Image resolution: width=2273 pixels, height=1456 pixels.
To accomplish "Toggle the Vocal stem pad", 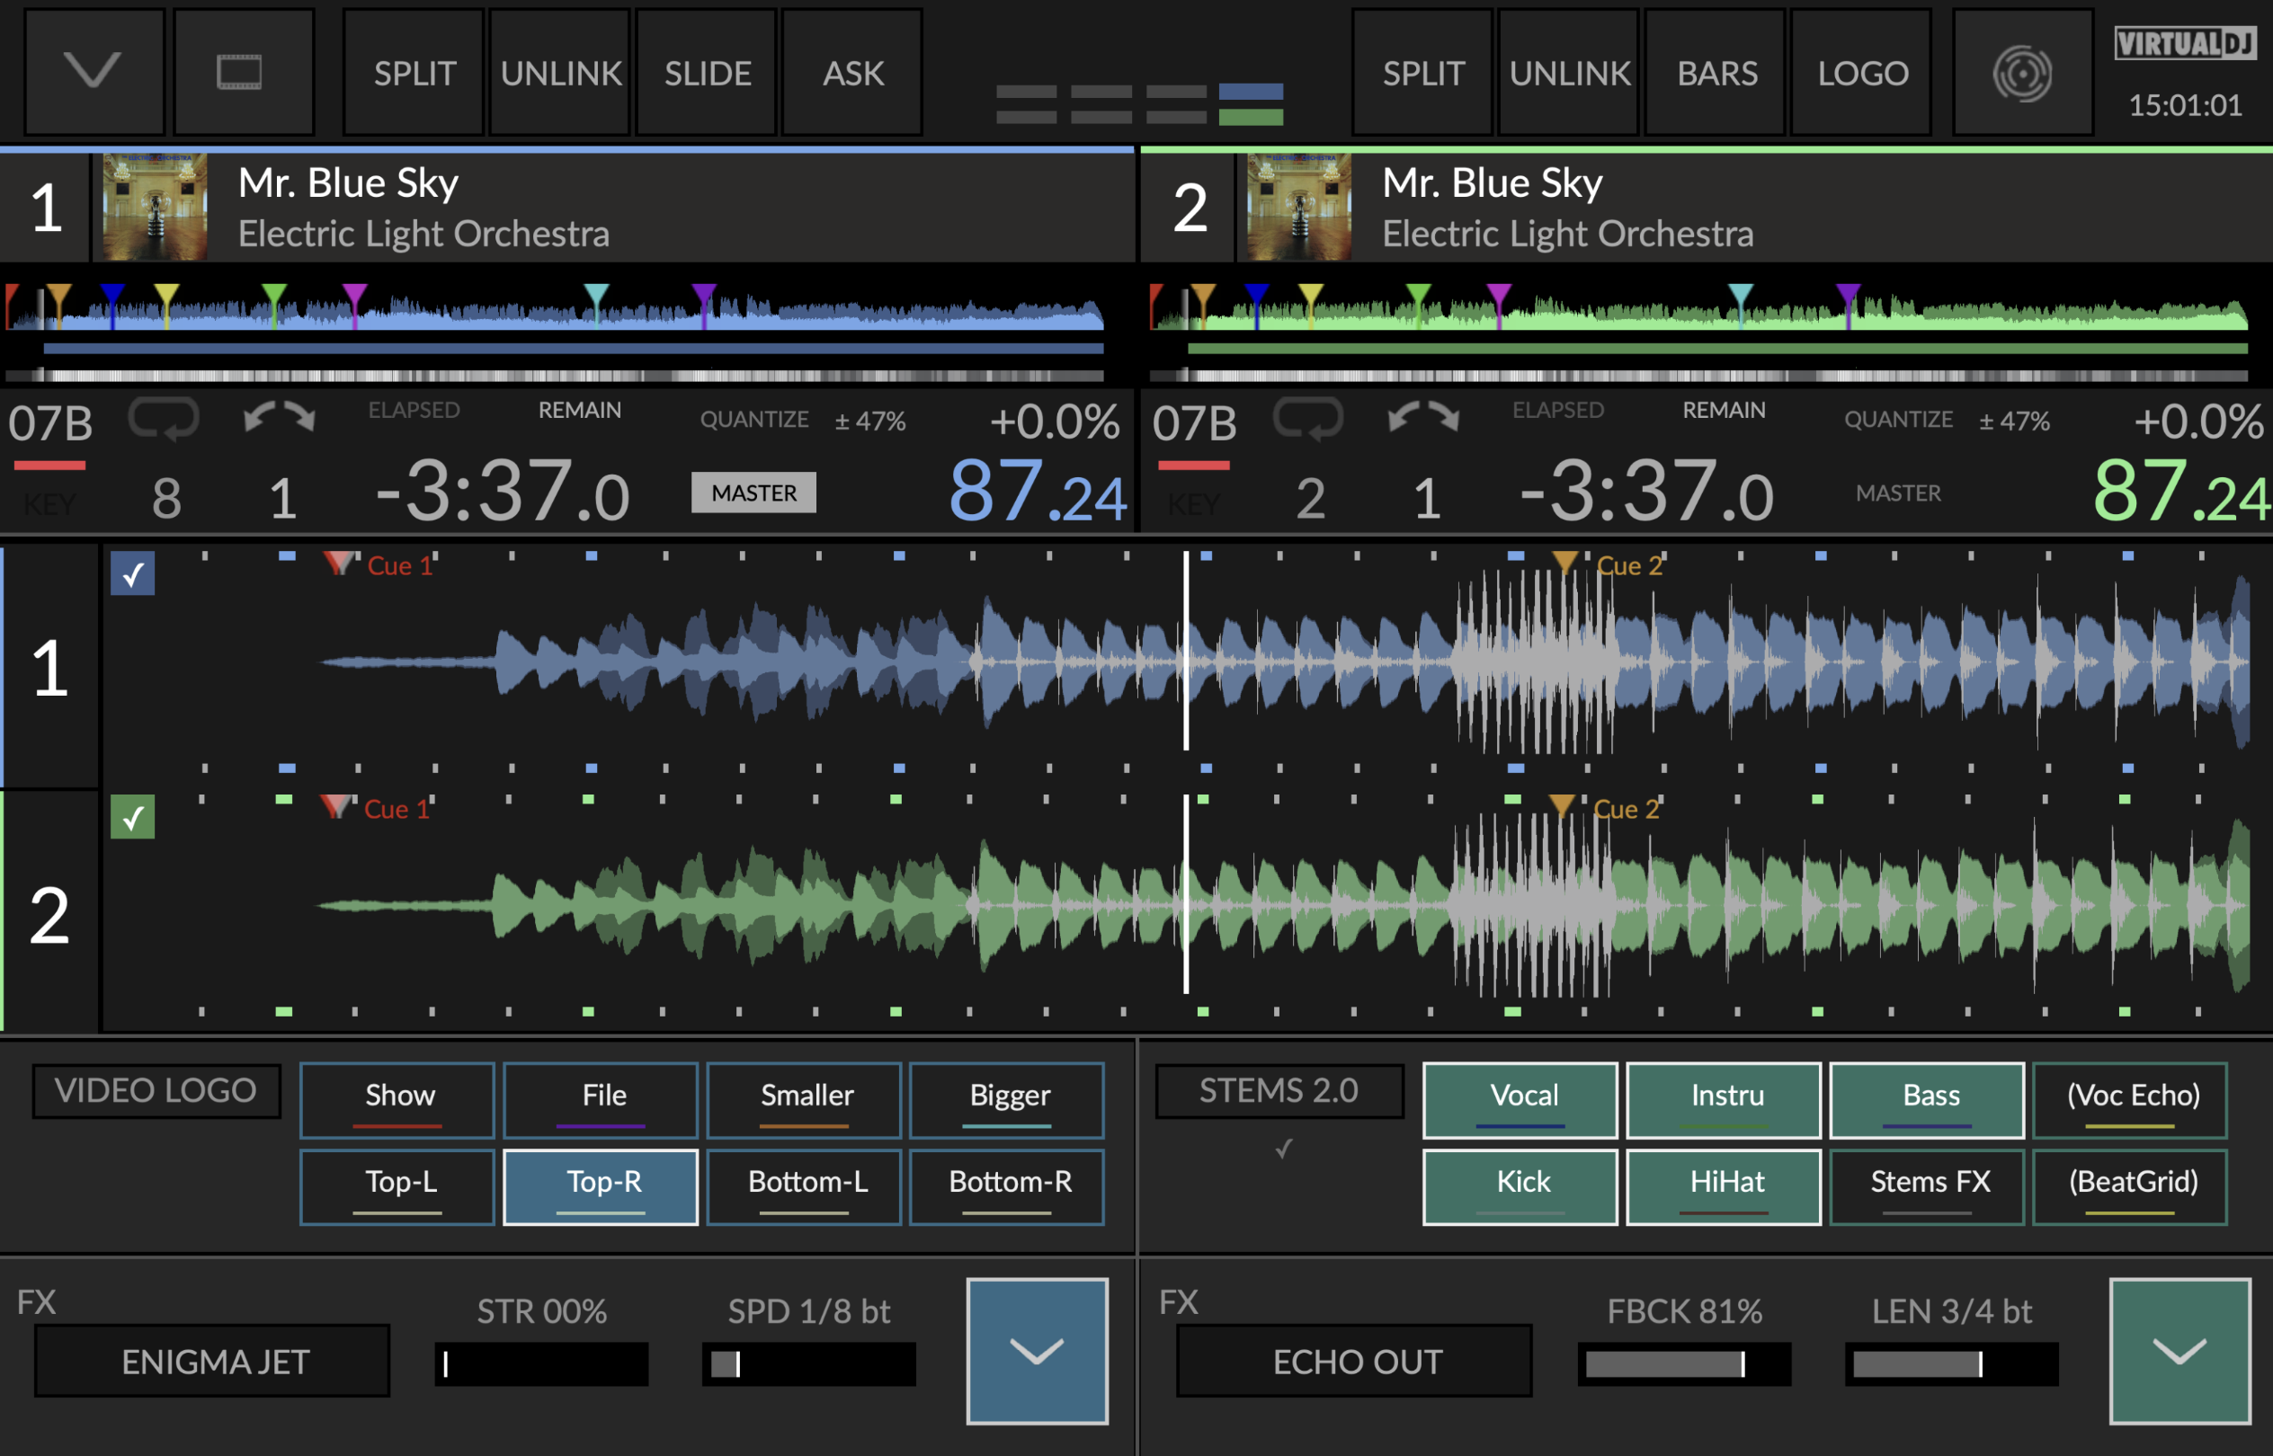I will (1520, 1100).
